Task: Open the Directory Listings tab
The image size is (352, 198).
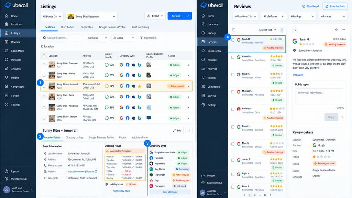Action: click(x=75, y=137)
